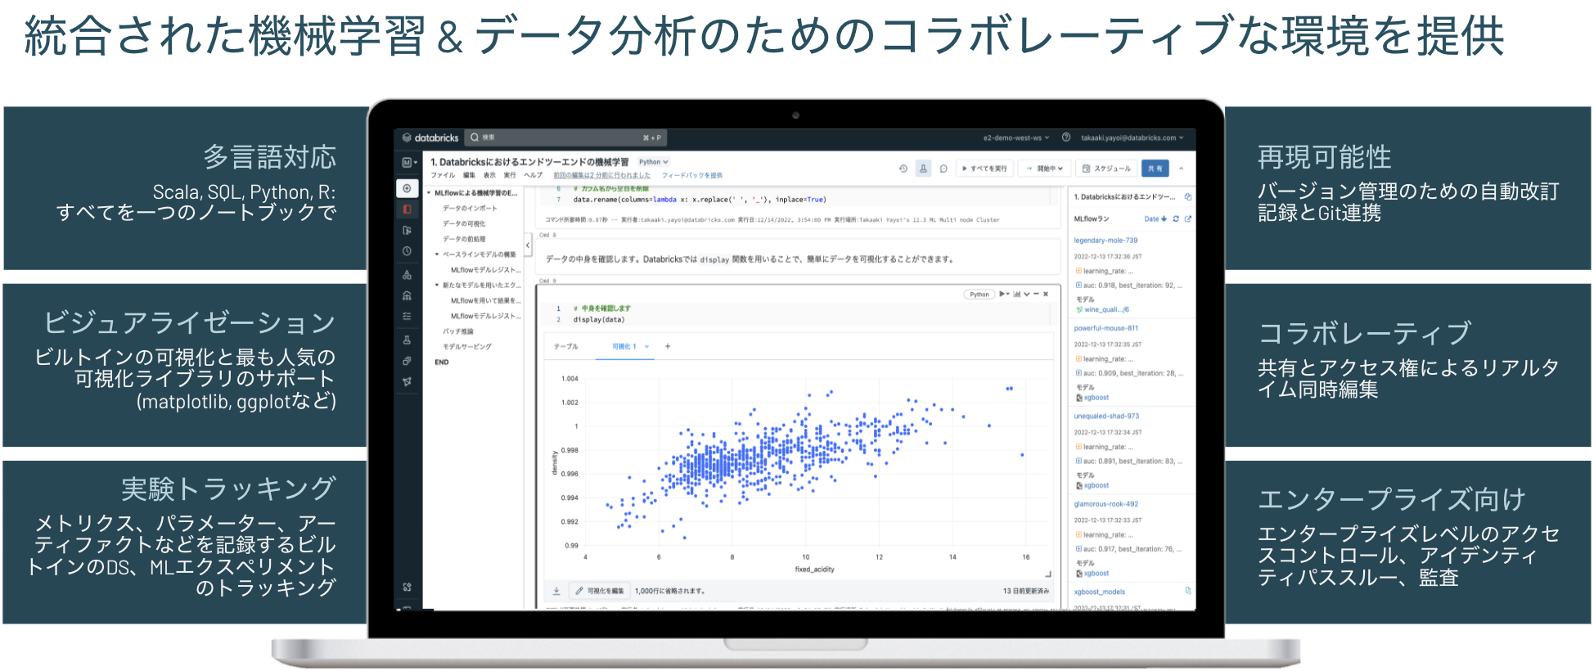This screenshot has height=671, width=1594.
Task: Click the Python language badge on Cmd 9
Action: [x=979, y=295]
